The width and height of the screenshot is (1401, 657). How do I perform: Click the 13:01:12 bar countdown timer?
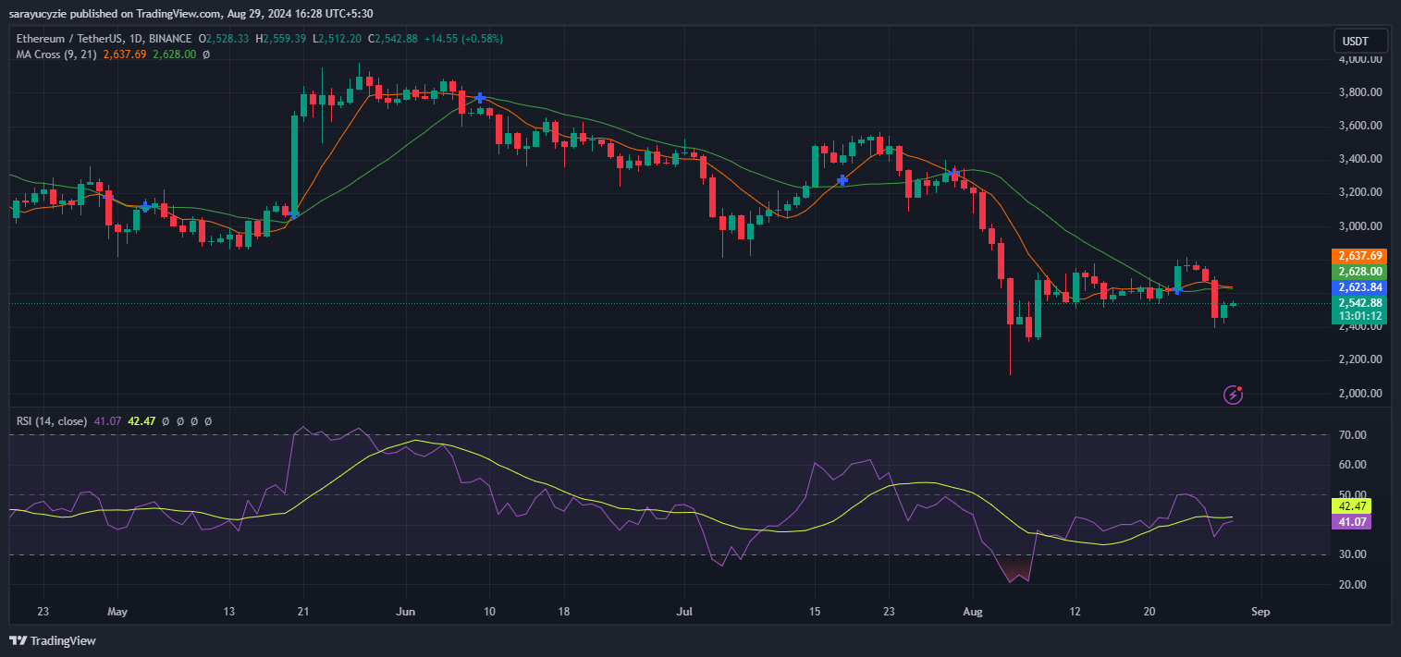[1359, 316]
